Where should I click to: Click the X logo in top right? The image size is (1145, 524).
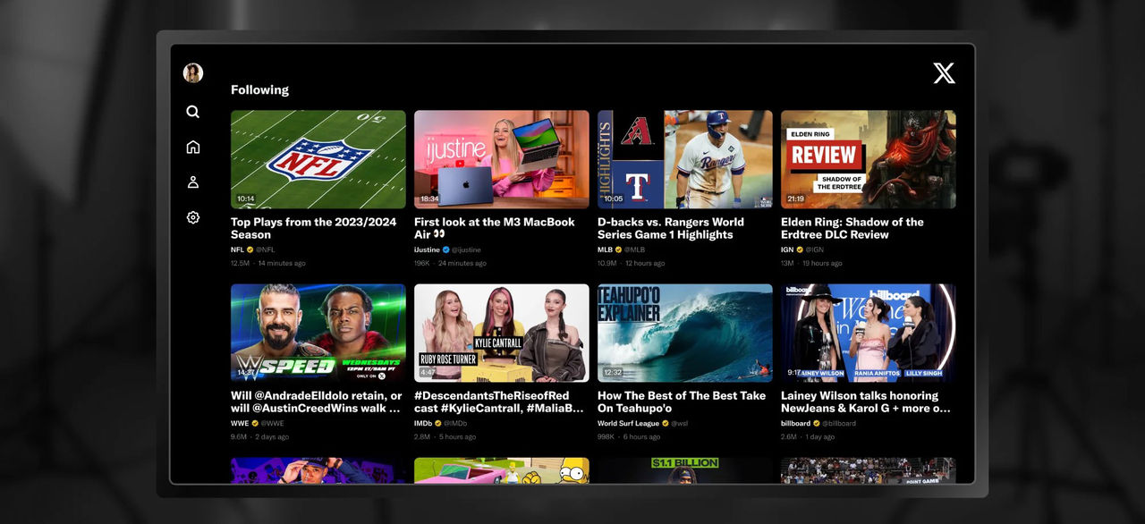pyautogui.click(x=945, y=73)
